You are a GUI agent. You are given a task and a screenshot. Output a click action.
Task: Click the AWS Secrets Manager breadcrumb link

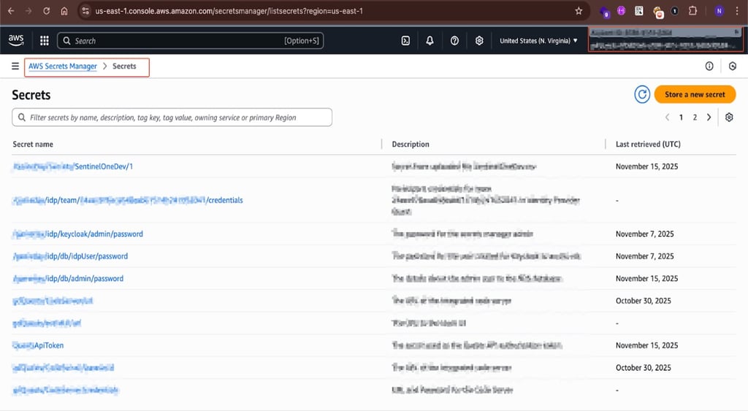(x=63, y=66)
